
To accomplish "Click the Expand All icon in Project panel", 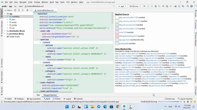I will click(x=19, y=10).
